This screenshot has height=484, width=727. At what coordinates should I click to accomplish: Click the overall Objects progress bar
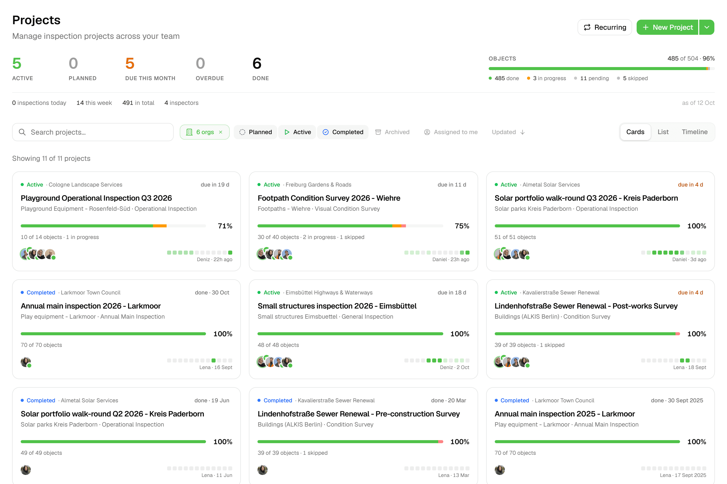602,69
